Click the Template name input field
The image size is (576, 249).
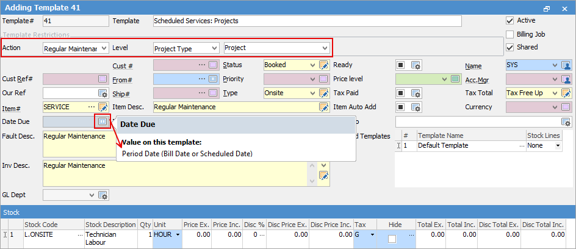(307, 21)
